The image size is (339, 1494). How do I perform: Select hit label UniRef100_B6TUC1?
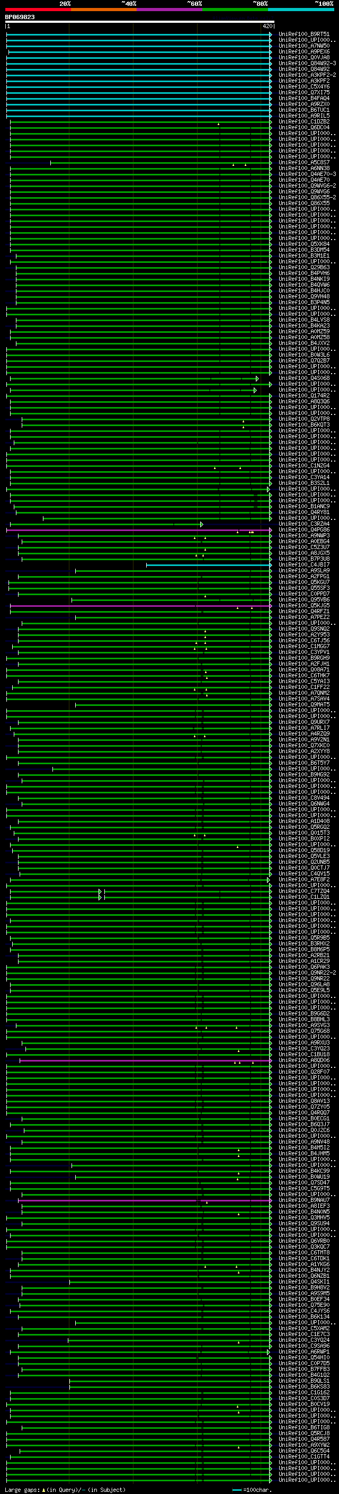304,110
